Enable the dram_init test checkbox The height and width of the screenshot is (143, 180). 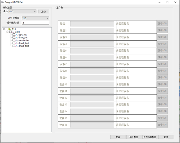14,37
